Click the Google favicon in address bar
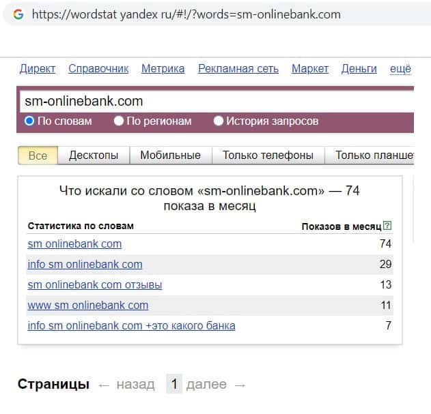The width and height of the screenshot is (431, 414). (x=18, y=14)
